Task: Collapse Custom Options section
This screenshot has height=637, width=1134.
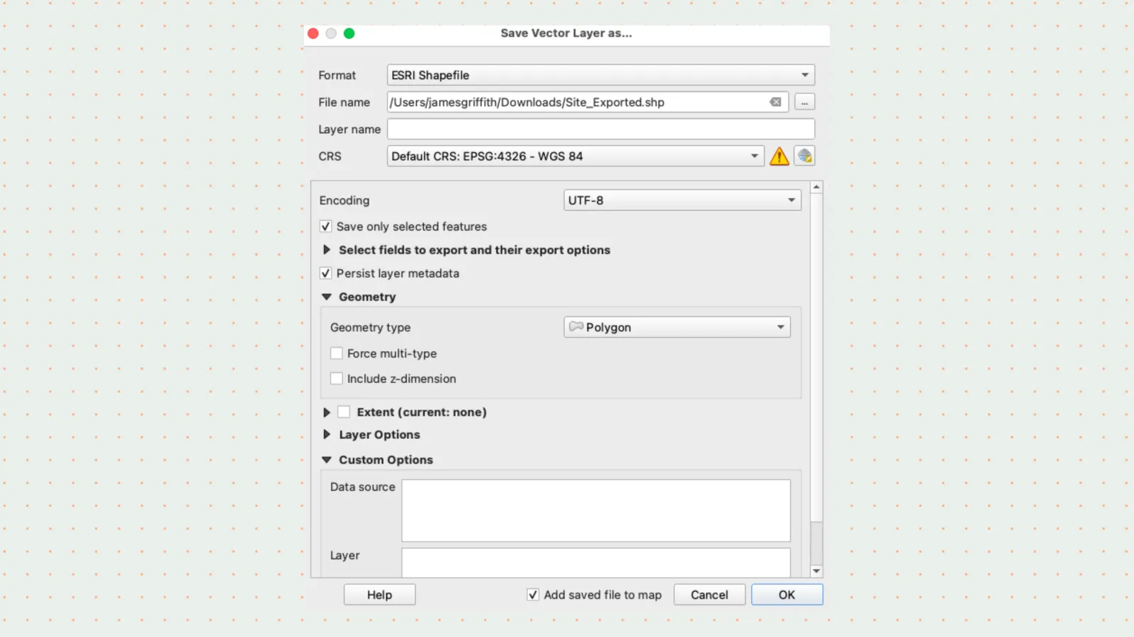Action: (327, 460)
